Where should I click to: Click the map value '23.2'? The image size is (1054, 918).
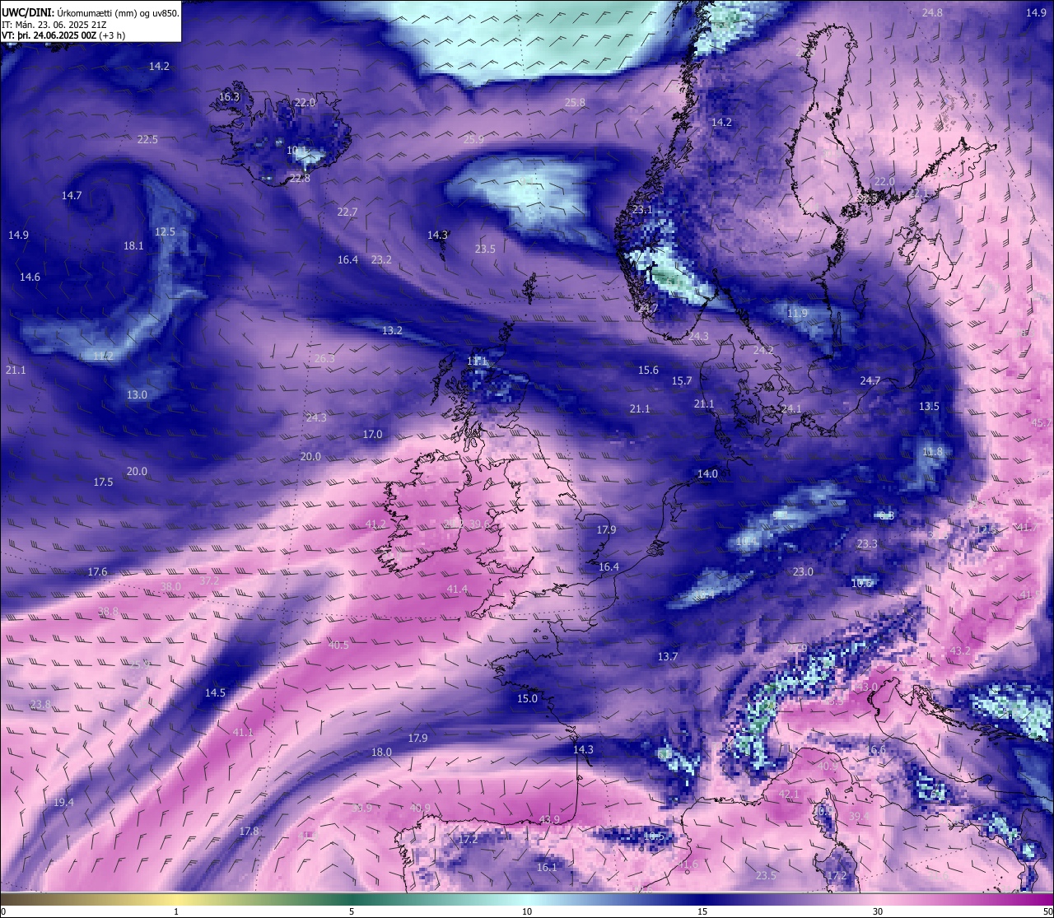coord(381,260)
